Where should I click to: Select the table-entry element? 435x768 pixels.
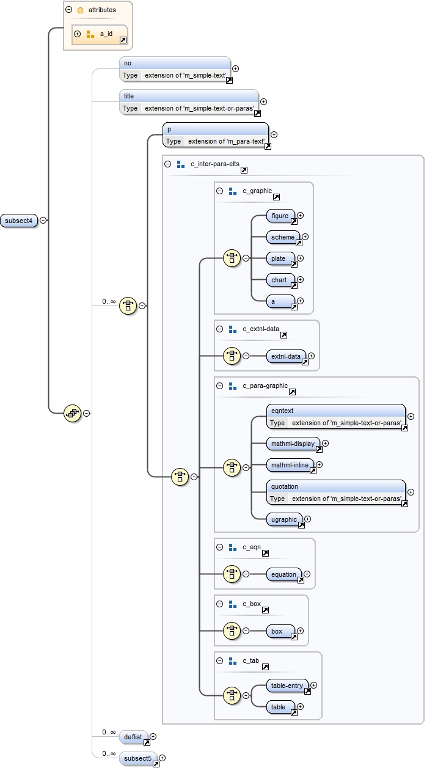[x=287, y=686]
